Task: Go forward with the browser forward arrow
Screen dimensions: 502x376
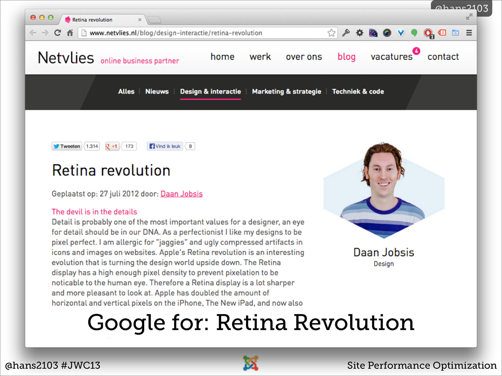Action: click(x=45, y=33)
